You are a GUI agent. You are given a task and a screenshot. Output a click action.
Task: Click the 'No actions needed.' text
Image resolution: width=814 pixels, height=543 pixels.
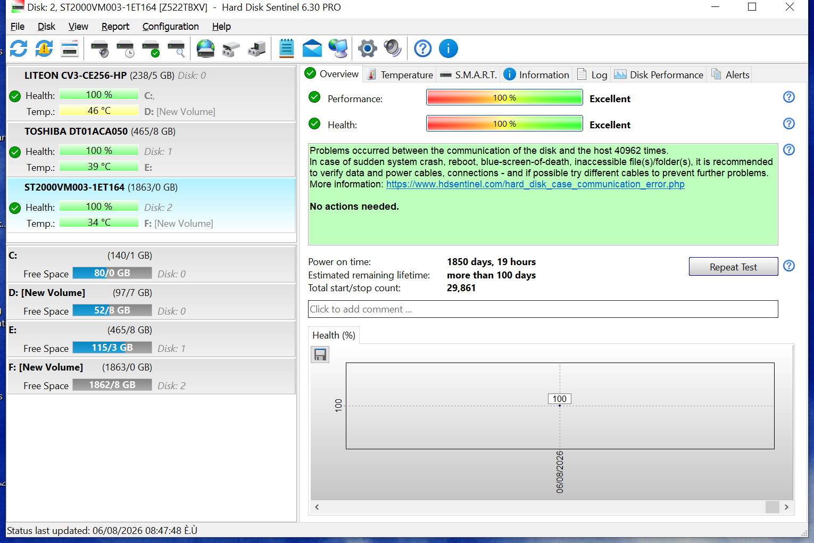click(354, 207)
